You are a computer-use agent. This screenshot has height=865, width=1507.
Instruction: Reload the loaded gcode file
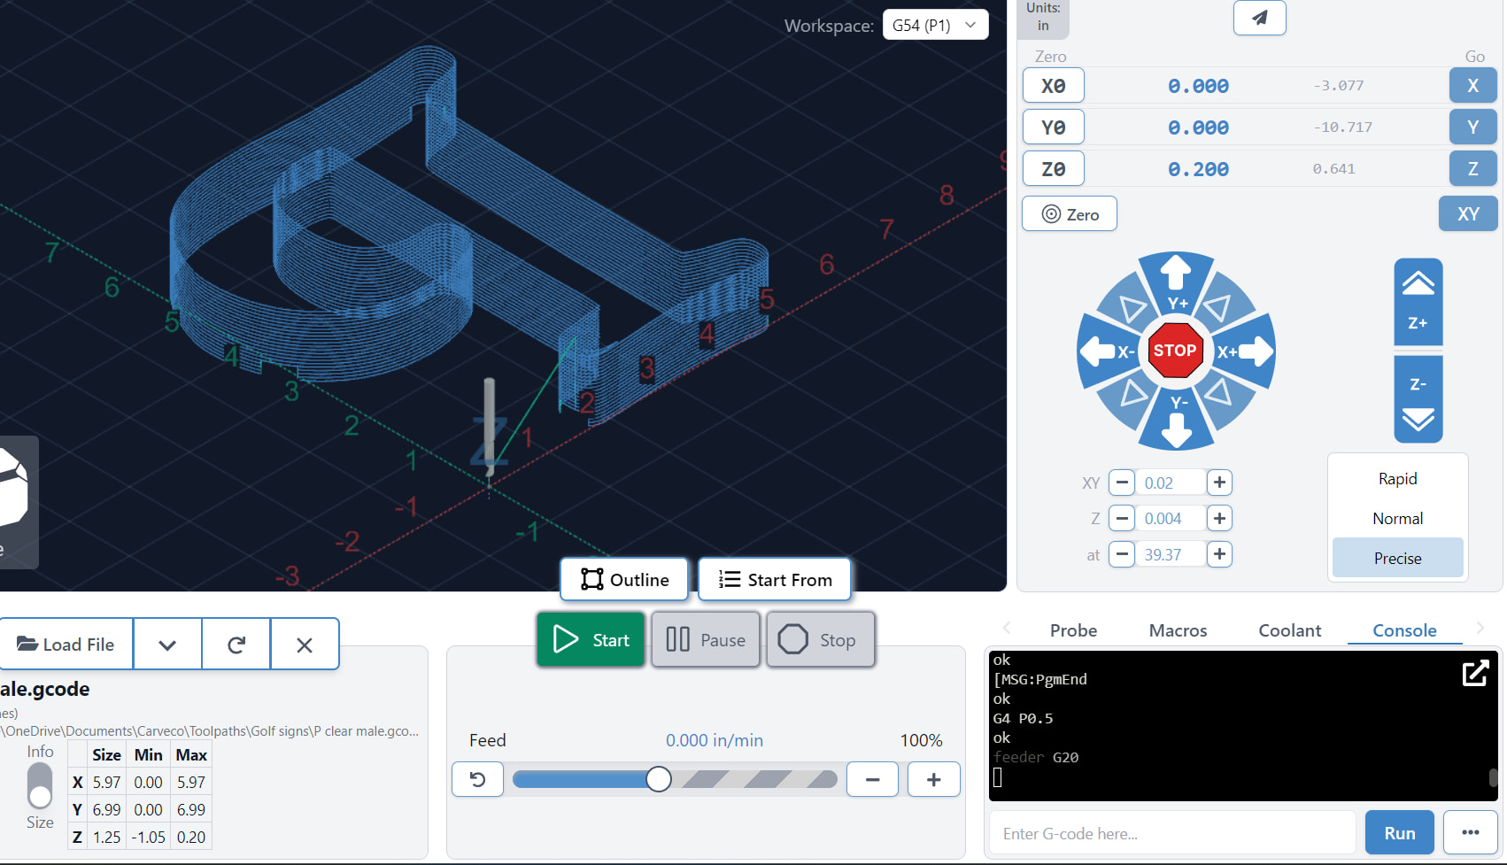(x=236, y=645)
